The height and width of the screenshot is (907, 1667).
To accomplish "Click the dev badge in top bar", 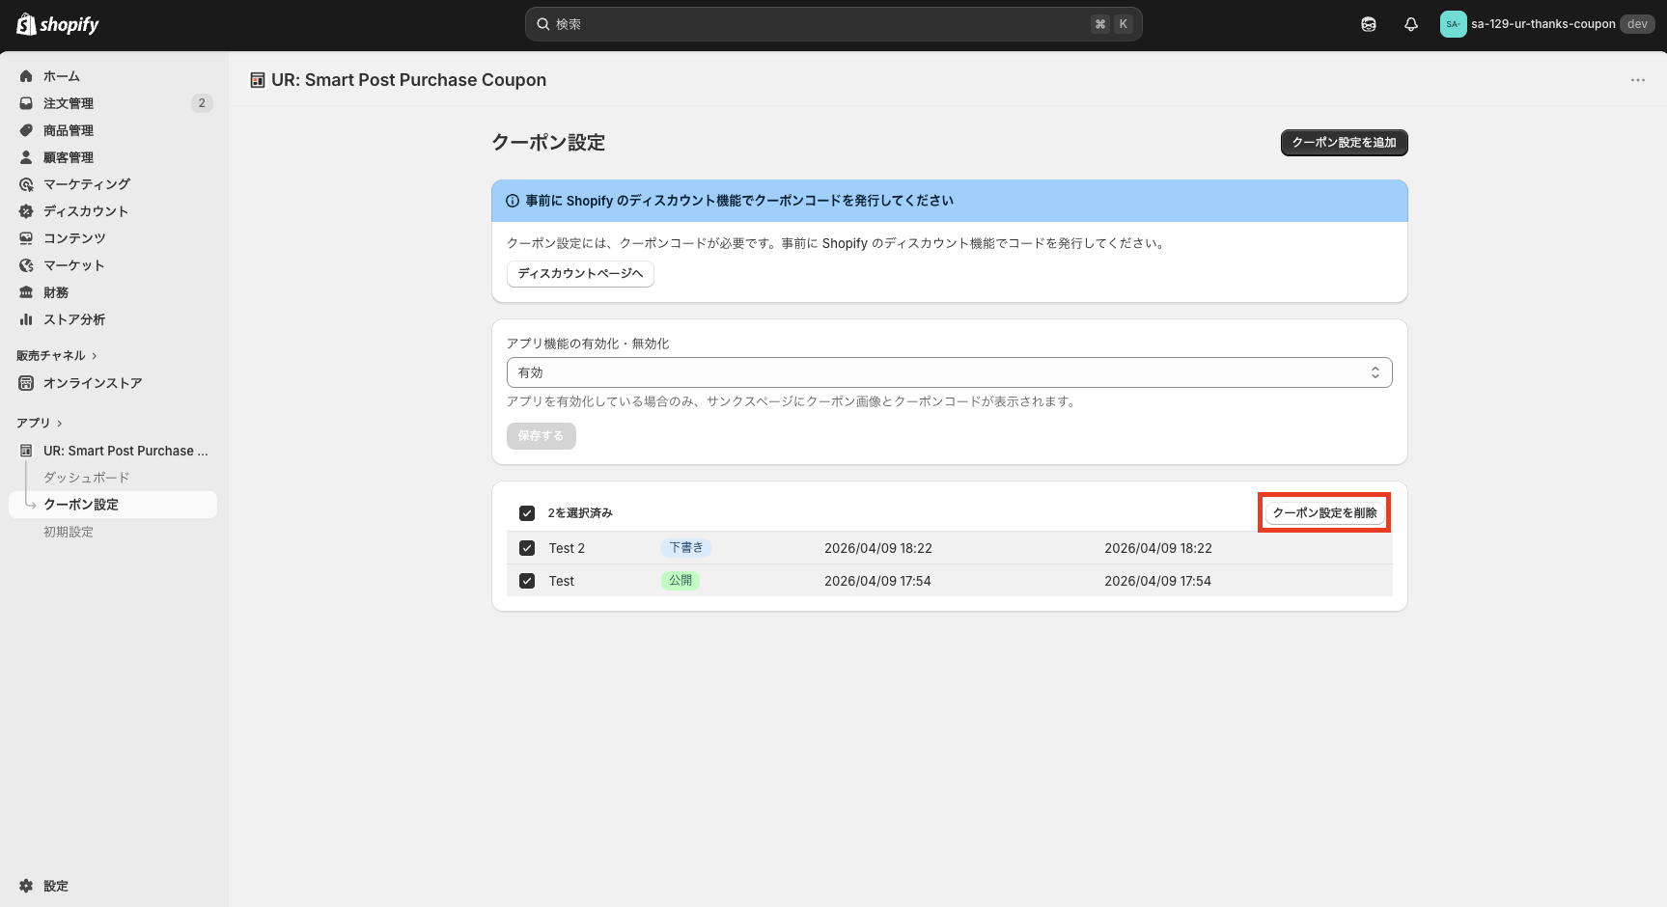I will [1637, 24].
